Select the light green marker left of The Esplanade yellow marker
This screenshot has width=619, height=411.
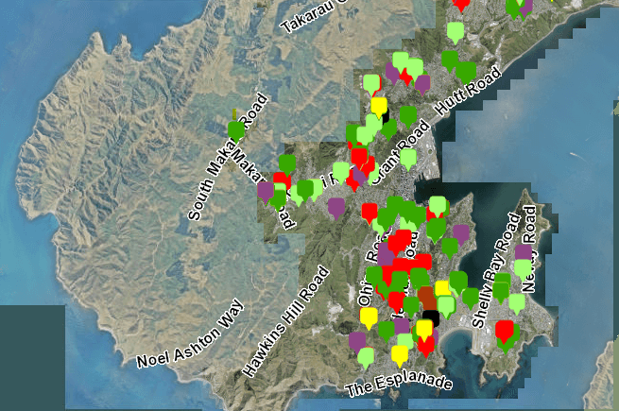point(366,359)
